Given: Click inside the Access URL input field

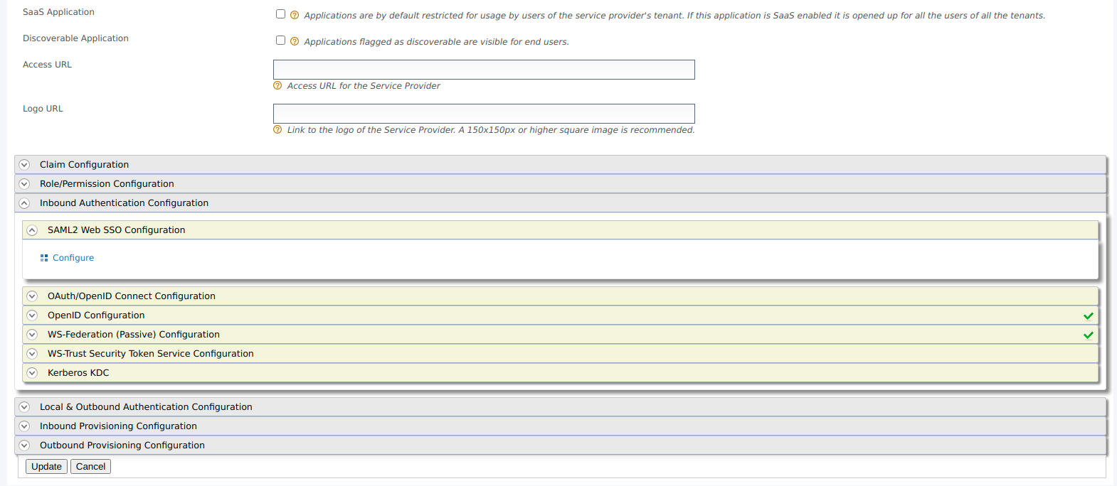Looking at the screenshot, I should (x=484, y=69).
